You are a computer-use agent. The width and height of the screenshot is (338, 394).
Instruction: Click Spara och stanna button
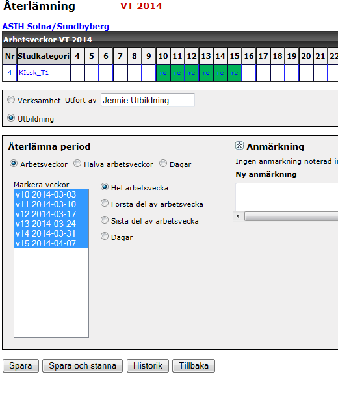pos(83,365)
